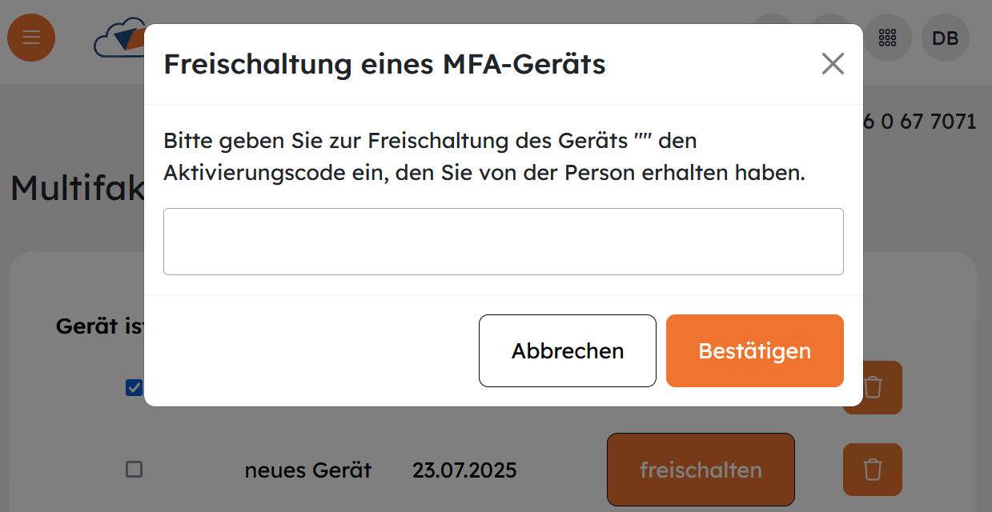Open the apps grid launcher
Screen dimensions: 992x512
tap(887, 38)
